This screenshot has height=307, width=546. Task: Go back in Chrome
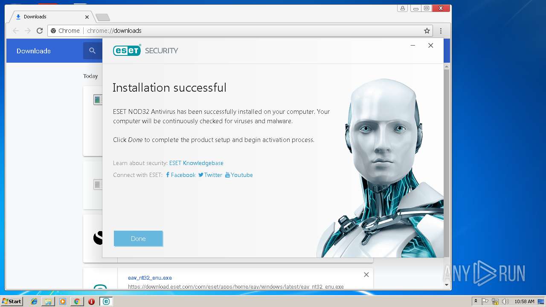(x=16, y=31)
